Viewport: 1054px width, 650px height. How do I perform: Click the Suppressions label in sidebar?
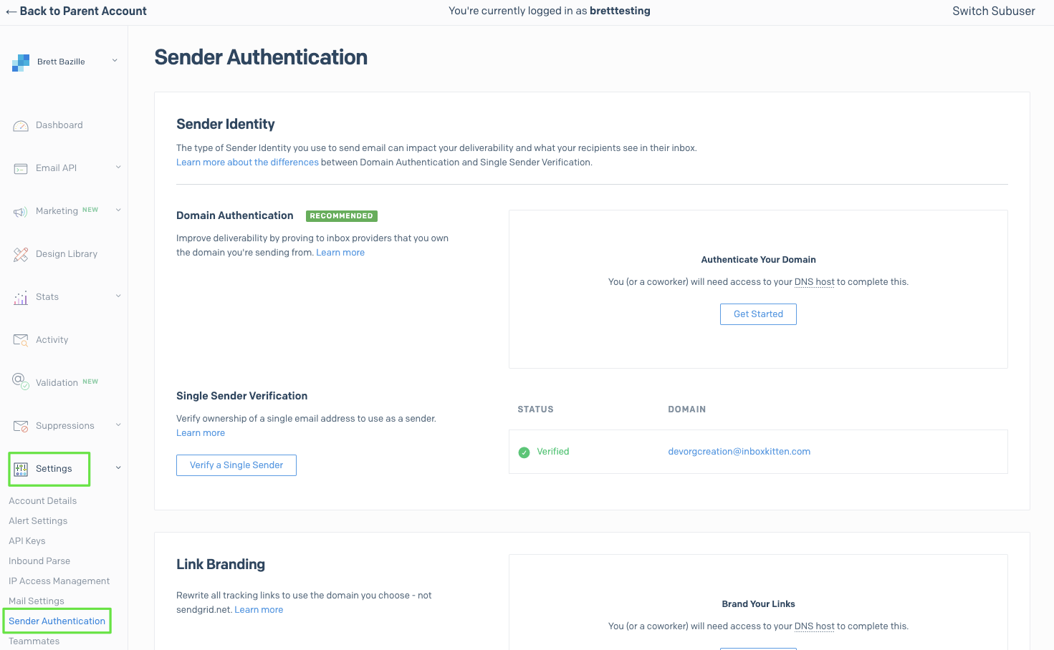[x=65, y=426]
